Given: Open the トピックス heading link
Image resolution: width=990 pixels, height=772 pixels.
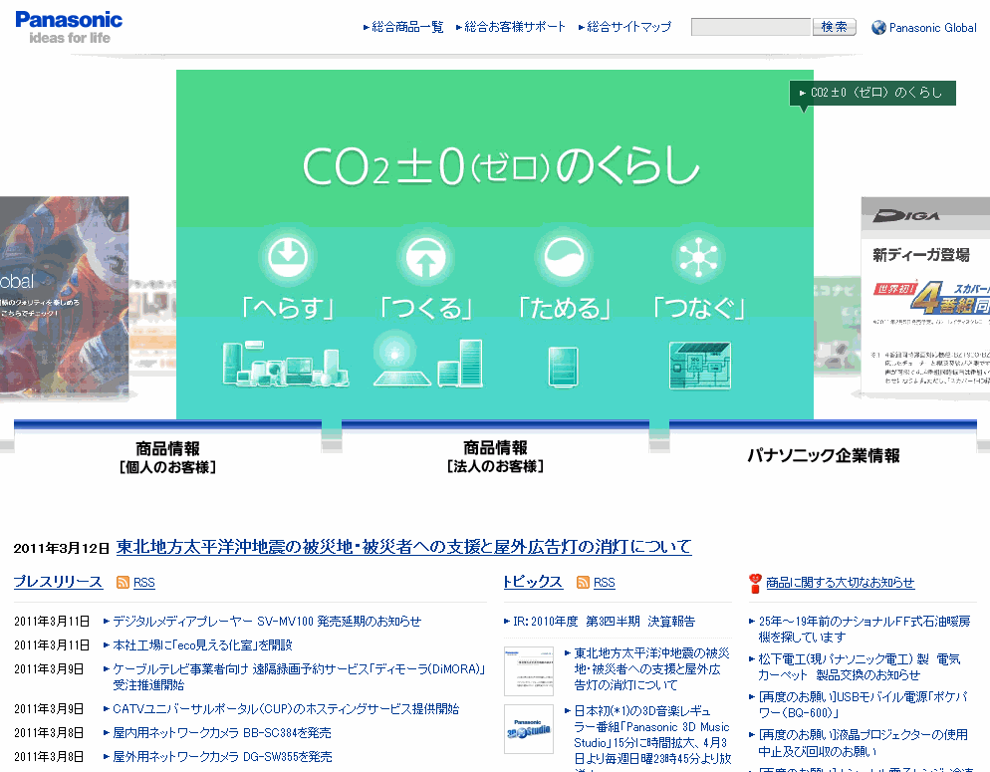Looking at the screenshot, I should pyautogui.click(x=533, y=582).
